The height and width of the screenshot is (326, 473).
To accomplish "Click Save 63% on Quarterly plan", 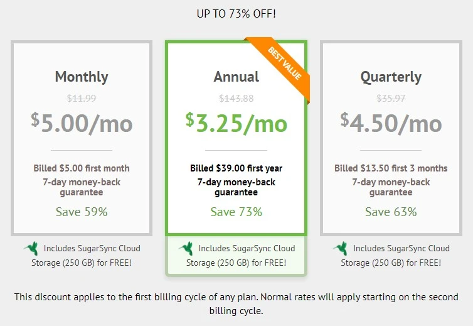I will click(x=391, y=212).
